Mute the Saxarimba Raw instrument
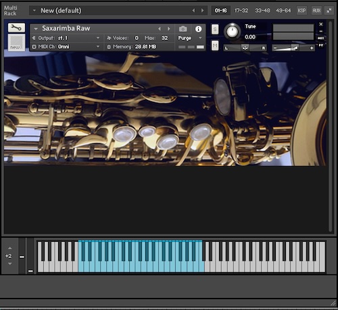Screen dimensions: 338x310 [215, 46]
